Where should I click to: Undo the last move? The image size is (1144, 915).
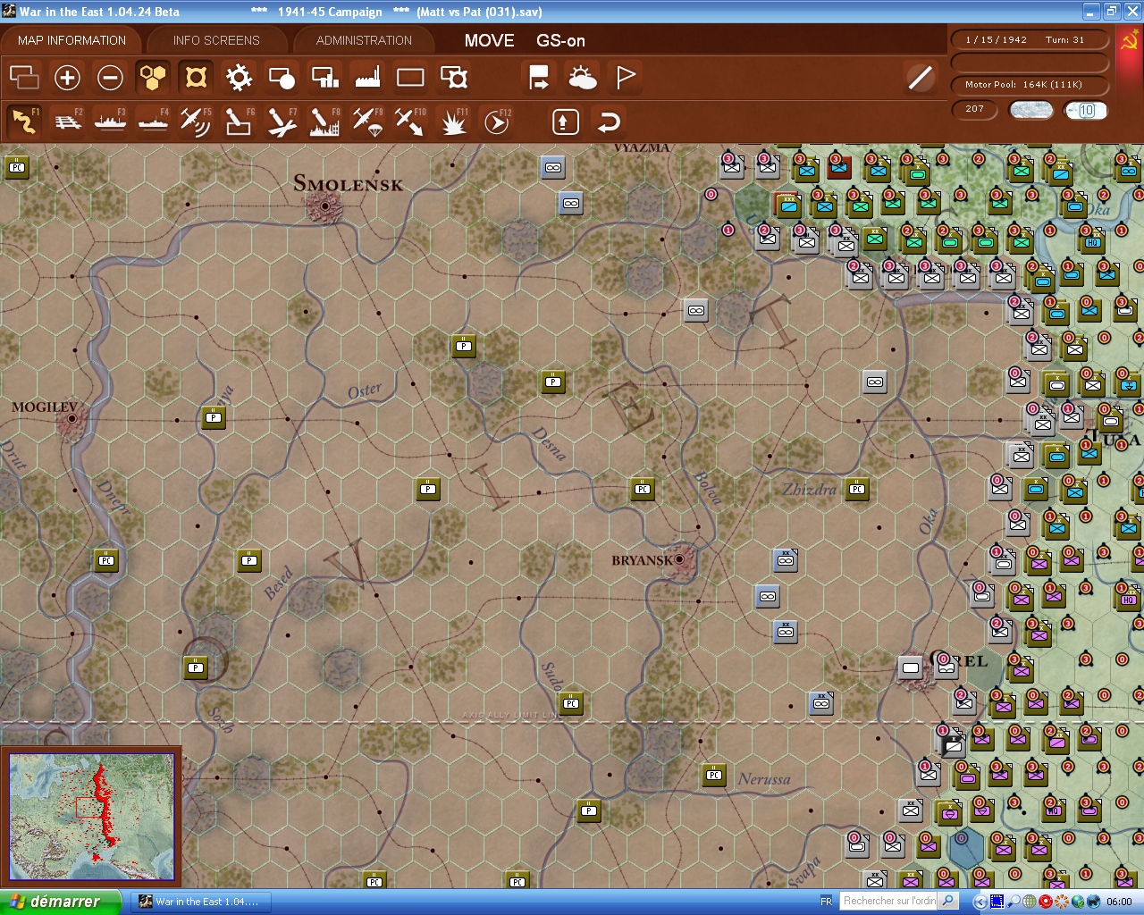(x=609, y=122)
